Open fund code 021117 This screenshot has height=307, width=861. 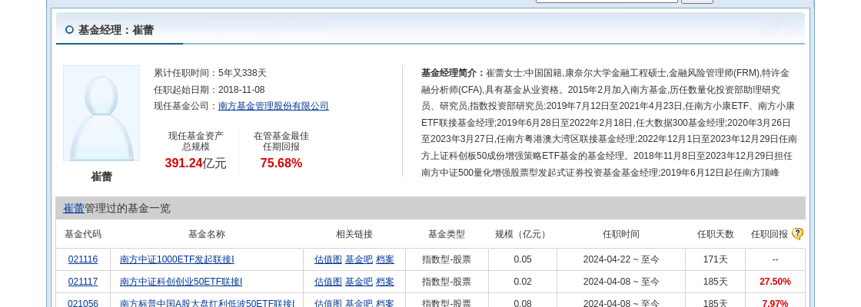coord(83,282)
